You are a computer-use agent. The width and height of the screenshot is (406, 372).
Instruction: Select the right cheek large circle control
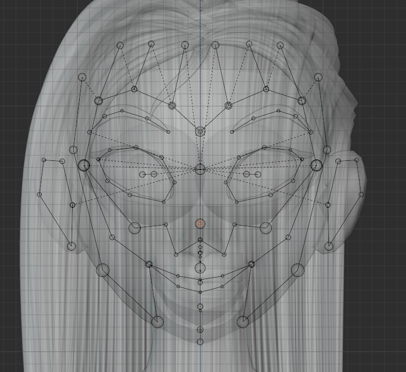tap(266, 228)
